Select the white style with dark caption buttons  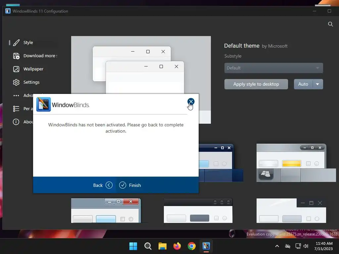[x=291, y=211]
